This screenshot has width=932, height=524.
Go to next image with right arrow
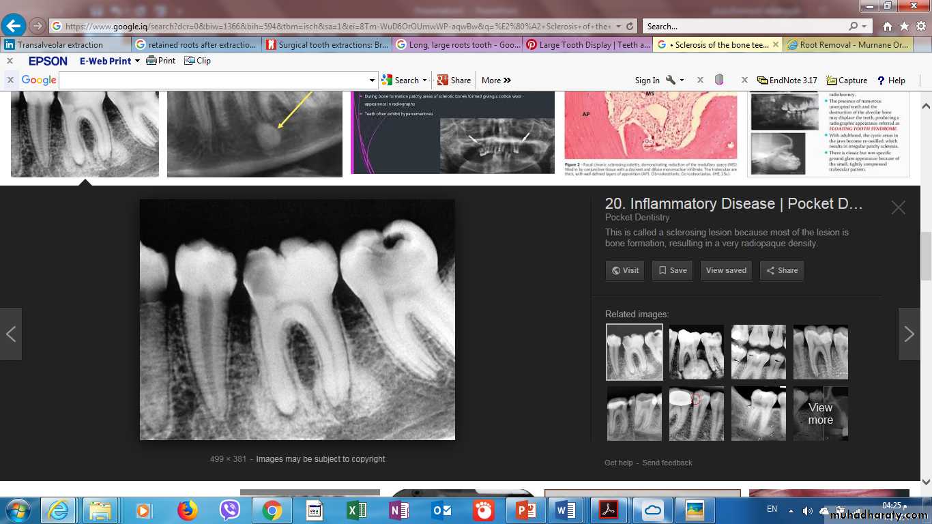pos(909,334)
